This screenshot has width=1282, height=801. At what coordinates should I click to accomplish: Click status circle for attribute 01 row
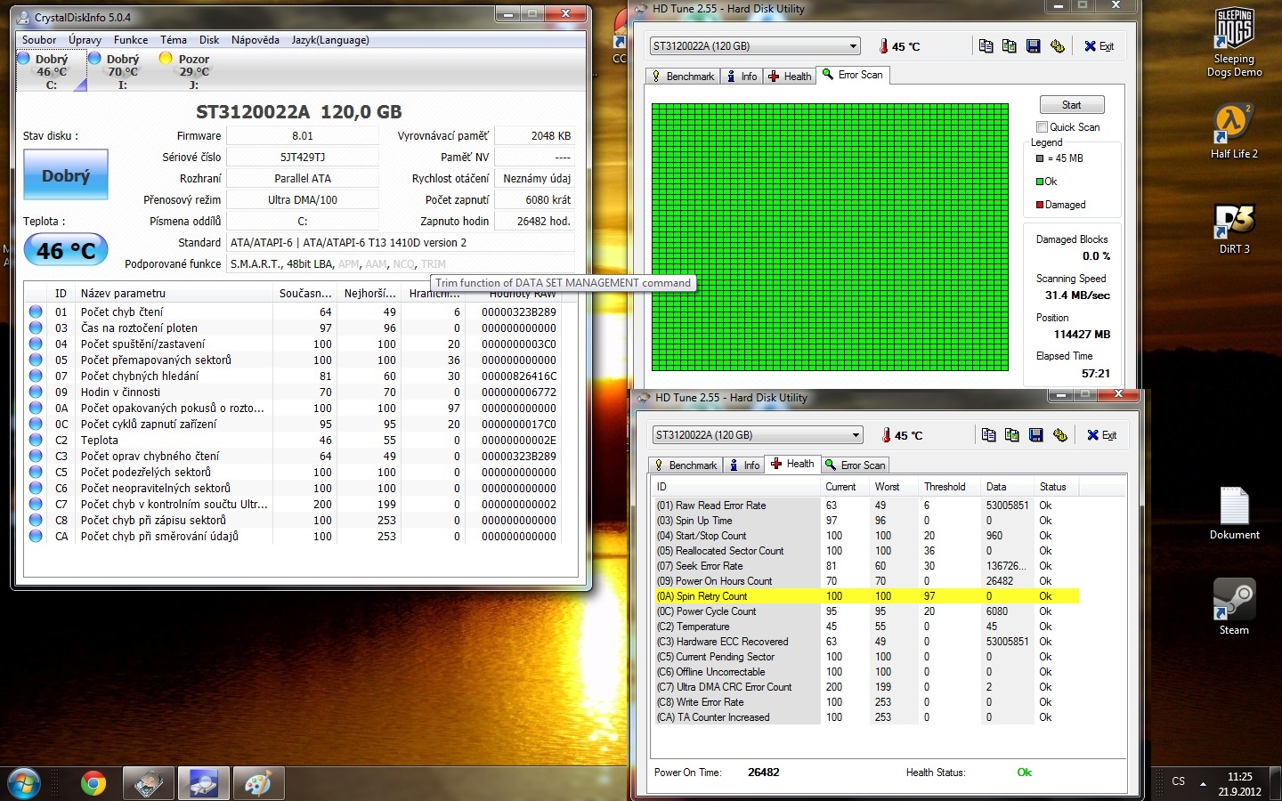[x=36, y=311]
